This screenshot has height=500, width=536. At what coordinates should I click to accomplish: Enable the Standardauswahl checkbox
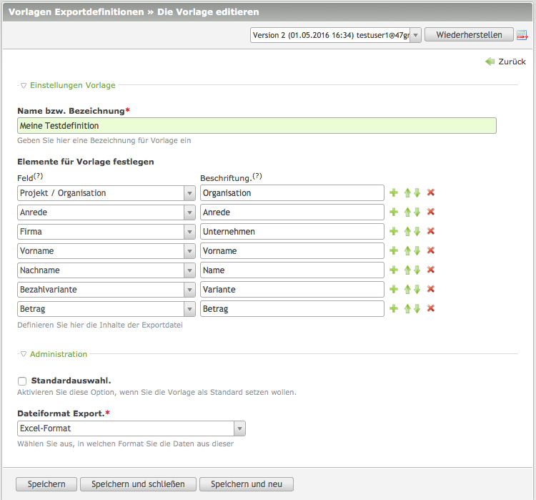(x=22, y=381)
